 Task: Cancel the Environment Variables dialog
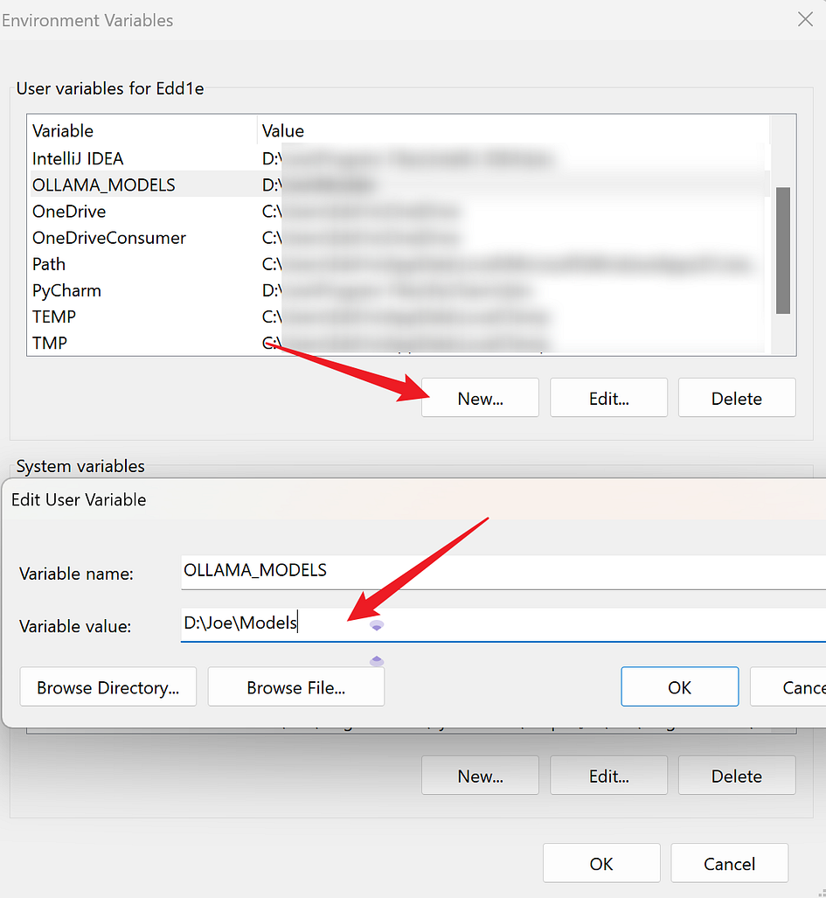tap(729, 863)
